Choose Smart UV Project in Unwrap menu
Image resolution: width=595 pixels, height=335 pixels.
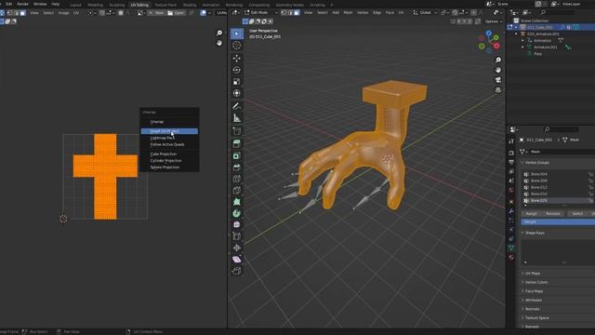(169, 131)
